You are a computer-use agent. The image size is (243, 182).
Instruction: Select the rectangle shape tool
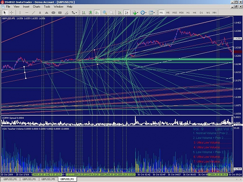(60, 13)
